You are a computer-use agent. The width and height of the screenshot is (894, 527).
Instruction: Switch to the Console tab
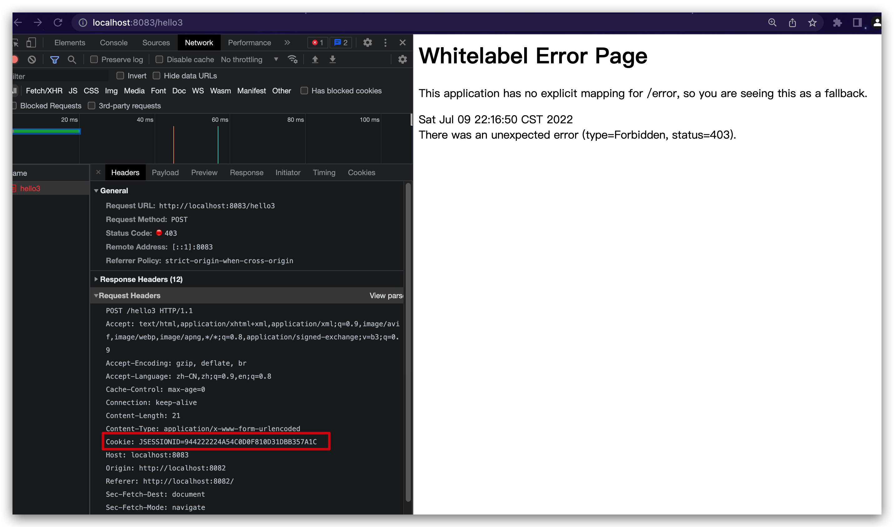click(113, 42)
